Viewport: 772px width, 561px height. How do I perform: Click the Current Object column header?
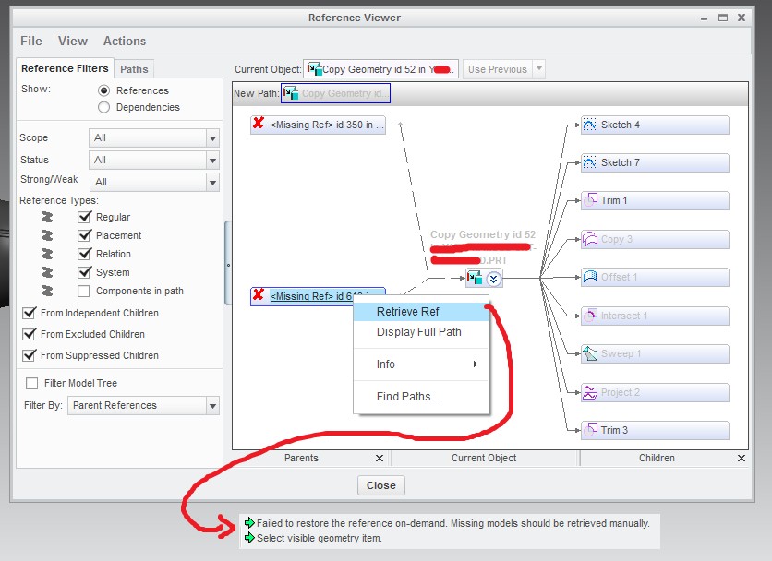click(x=484, y=458)
